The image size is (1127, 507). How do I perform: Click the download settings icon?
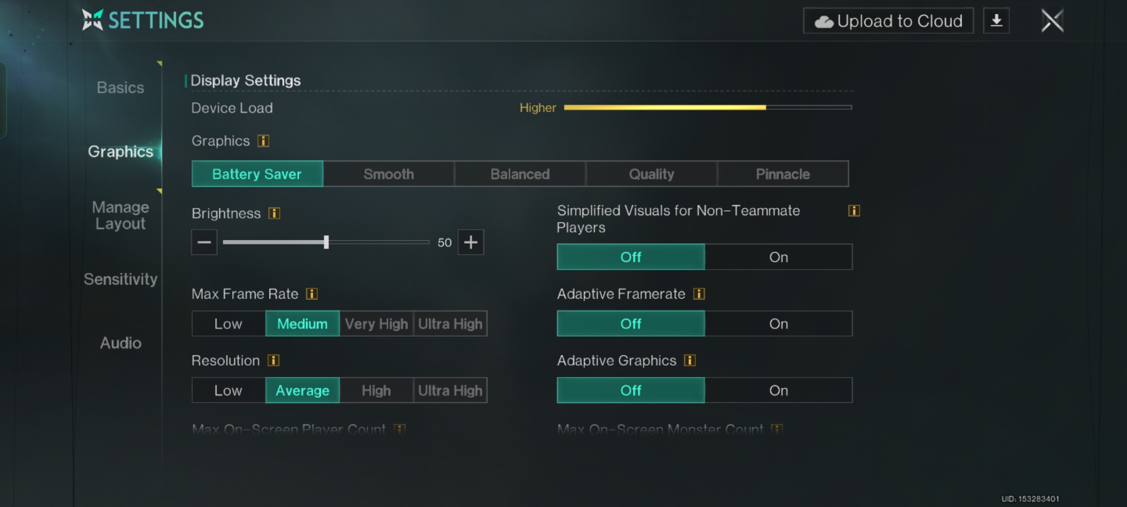coord(996,21)
